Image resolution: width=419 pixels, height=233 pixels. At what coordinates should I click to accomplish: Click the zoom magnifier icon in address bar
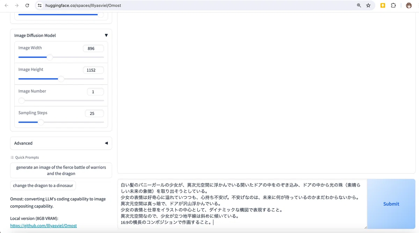359,6
